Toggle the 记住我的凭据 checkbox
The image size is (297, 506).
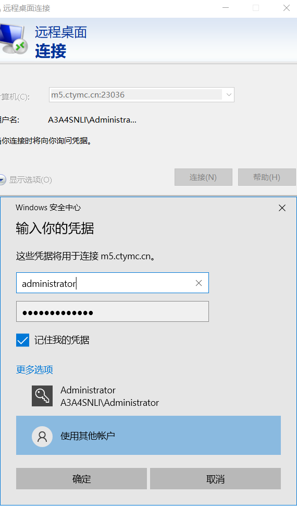click(x=22, y=340)
